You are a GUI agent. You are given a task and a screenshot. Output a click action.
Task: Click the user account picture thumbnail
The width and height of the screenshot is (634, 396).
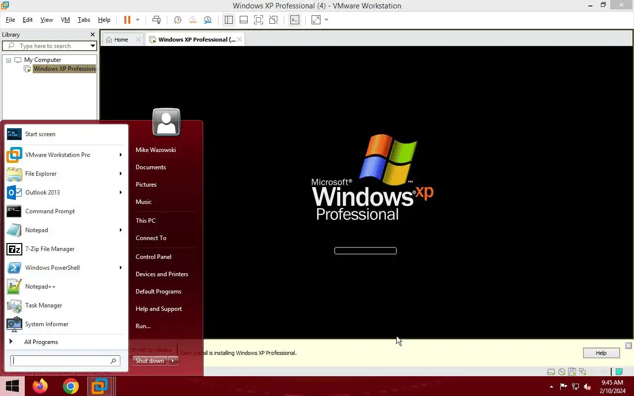click(166, 122)
